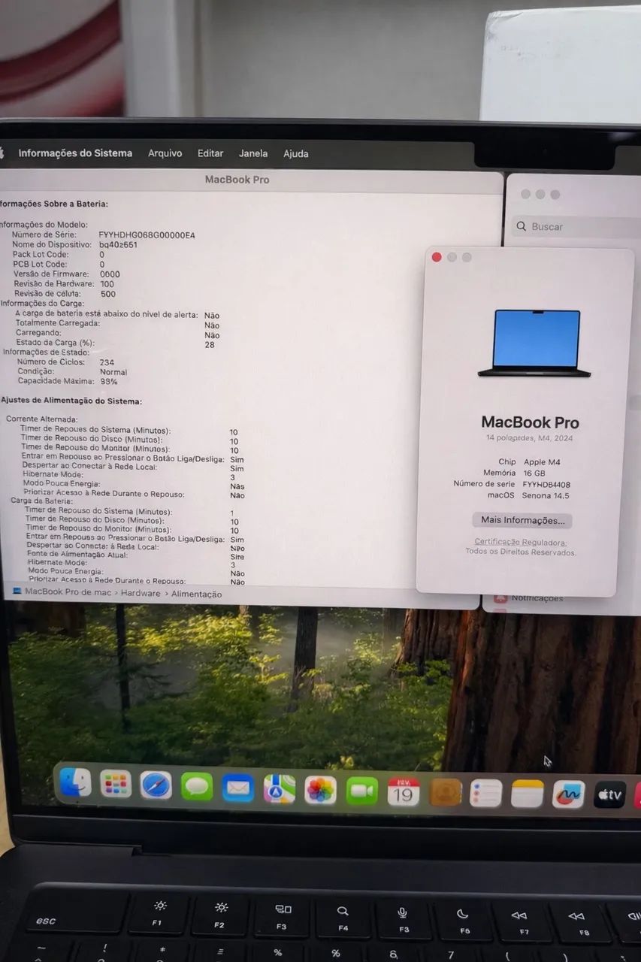Open the Apple menu in the menu bar

[x=6, y=153]
